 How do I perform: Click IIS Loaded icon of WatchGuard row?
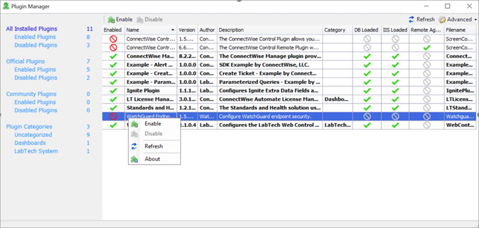point(395,116)
